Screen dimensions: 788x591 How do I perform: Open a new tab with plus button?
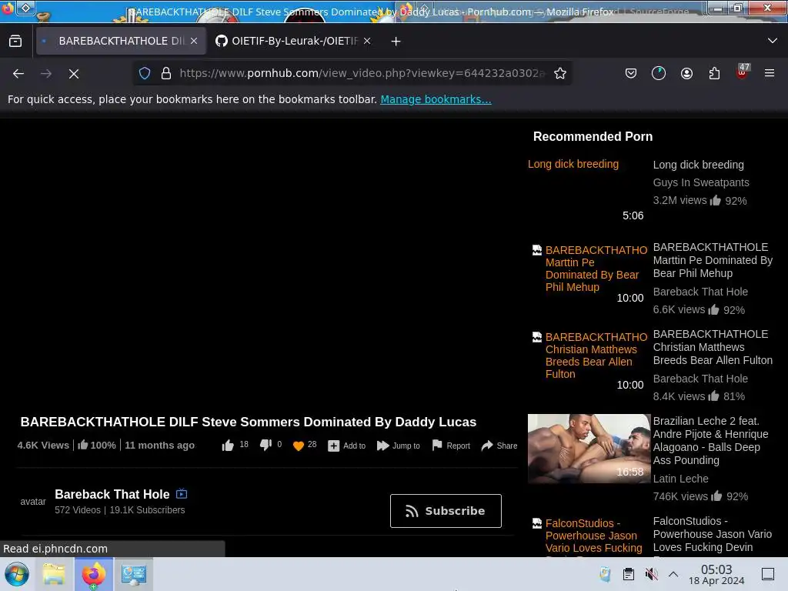[396, 42]
